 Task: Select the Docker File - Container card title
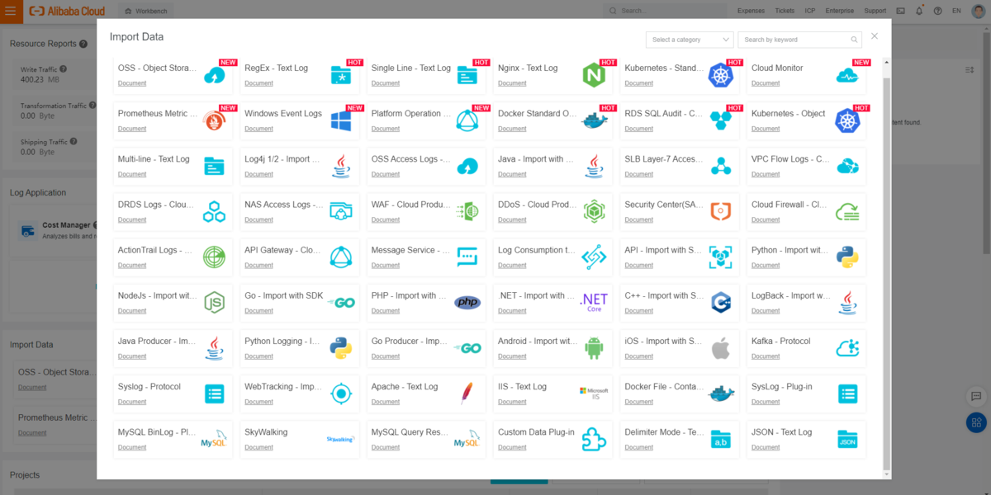pos(664,386)
